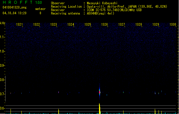
Task: Click the 1.1 kHz frequency label
Action: [2, 37]
